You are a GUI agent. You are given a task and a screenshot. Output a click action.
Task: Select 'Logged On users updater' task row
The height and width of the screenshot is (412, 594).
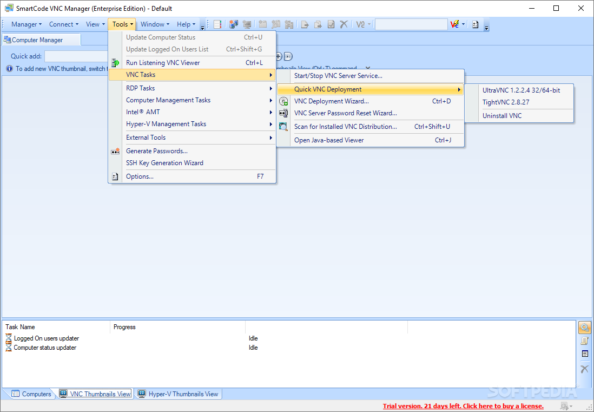tap(46, 338)
